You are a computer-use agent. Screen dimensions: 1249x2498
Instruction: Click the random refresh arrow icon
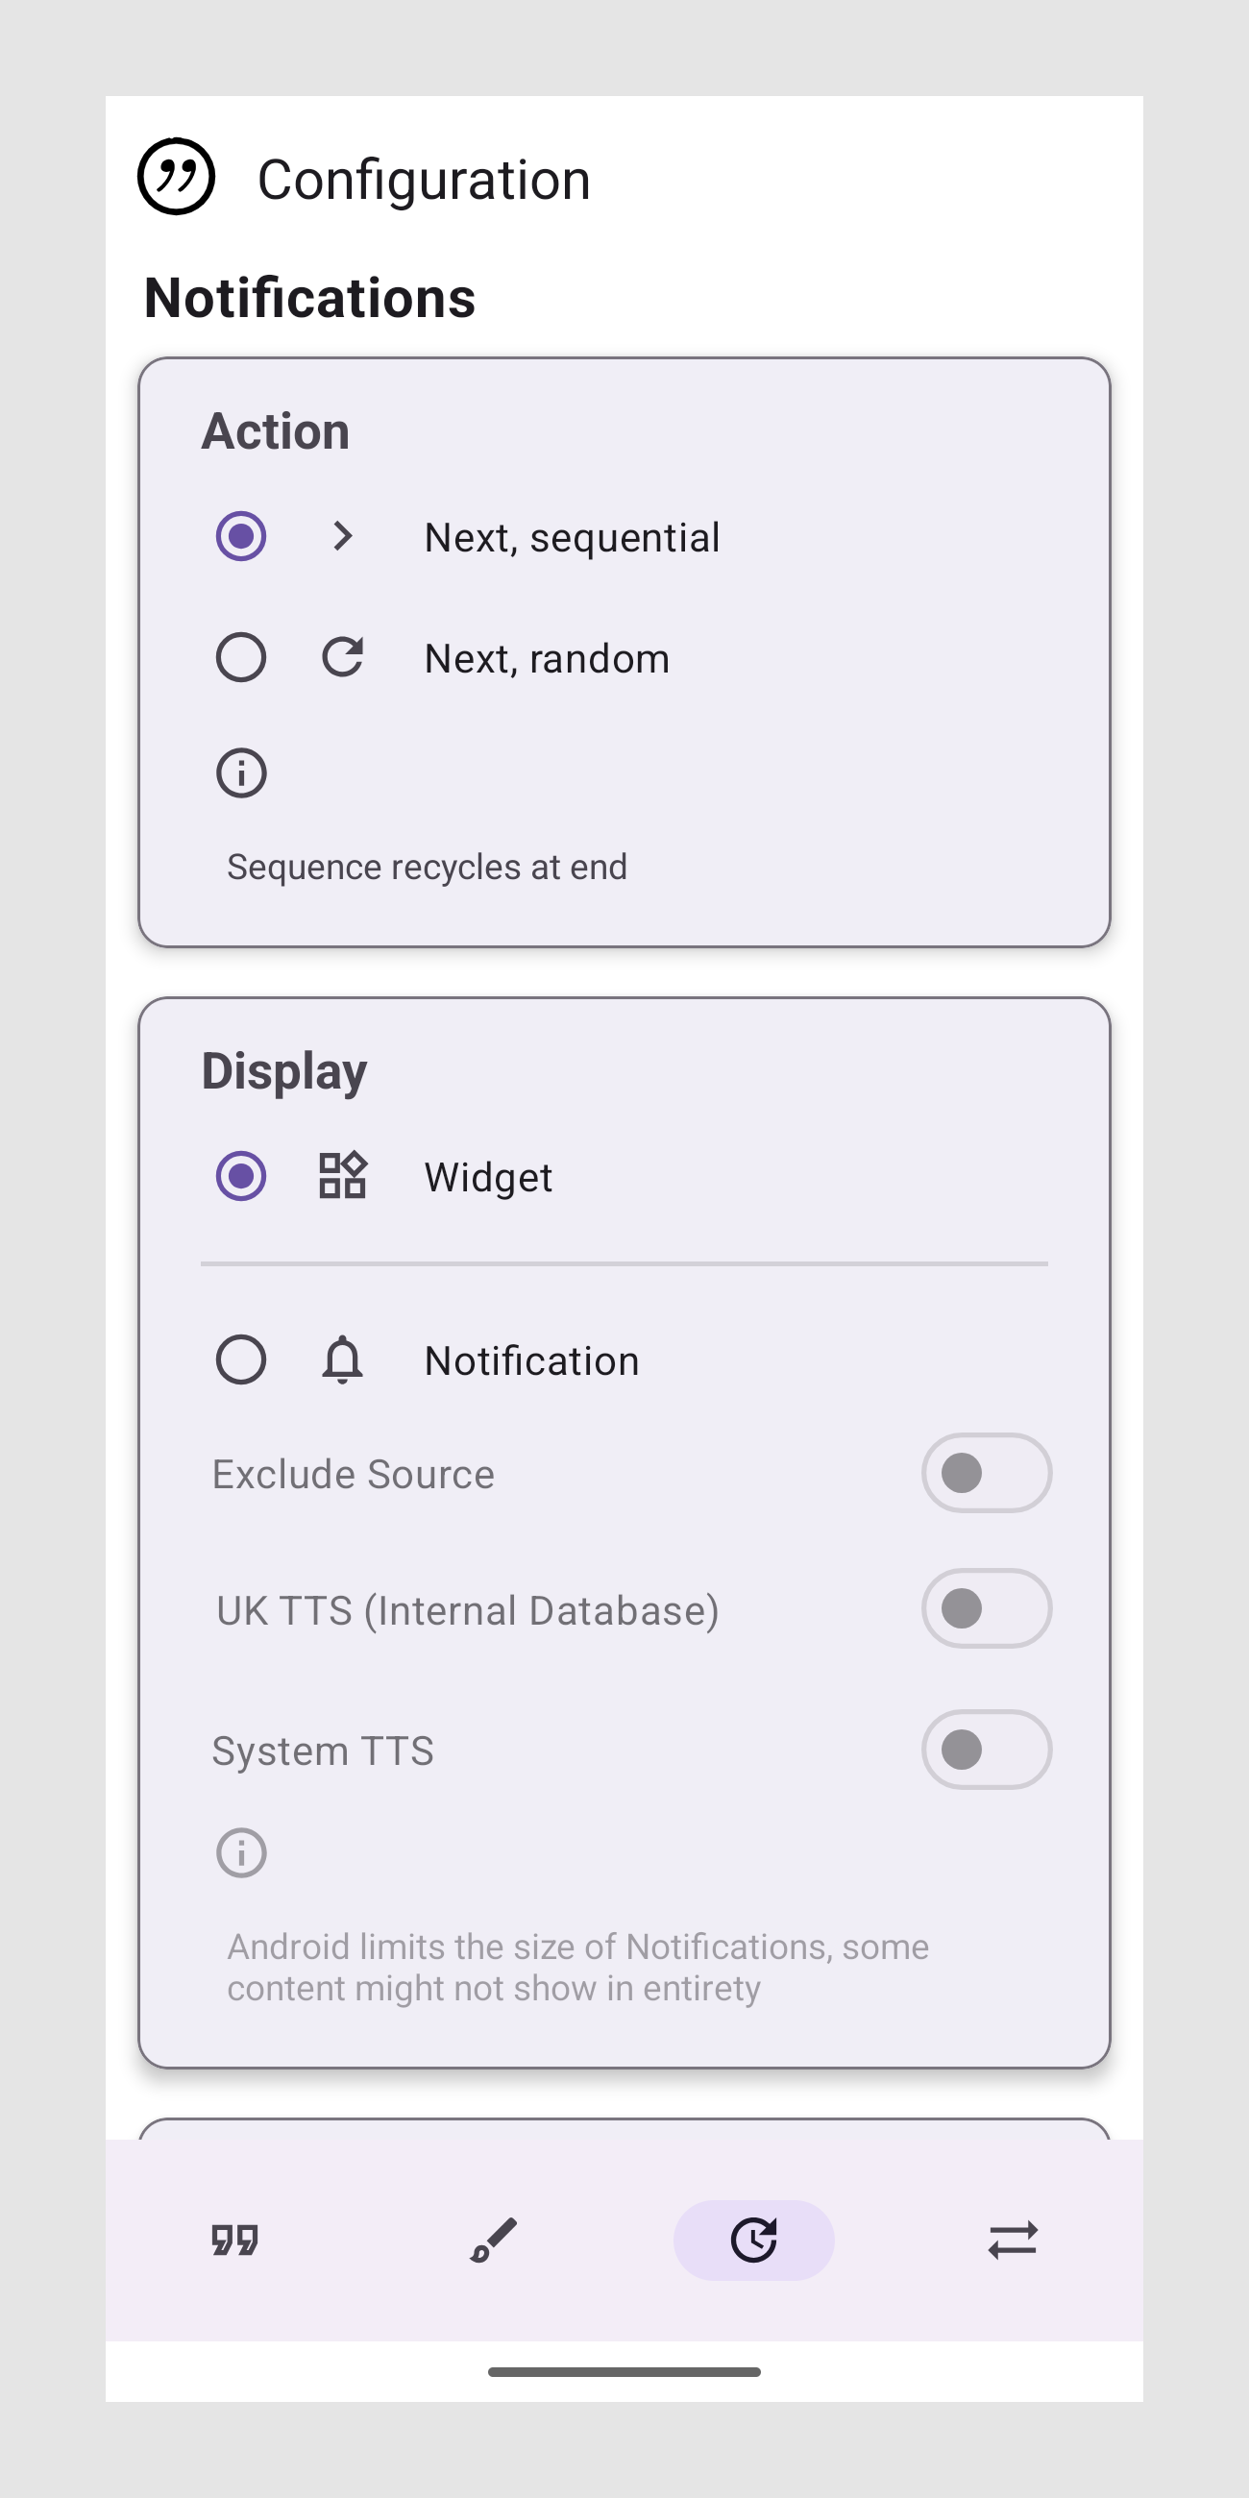(342, 657)
